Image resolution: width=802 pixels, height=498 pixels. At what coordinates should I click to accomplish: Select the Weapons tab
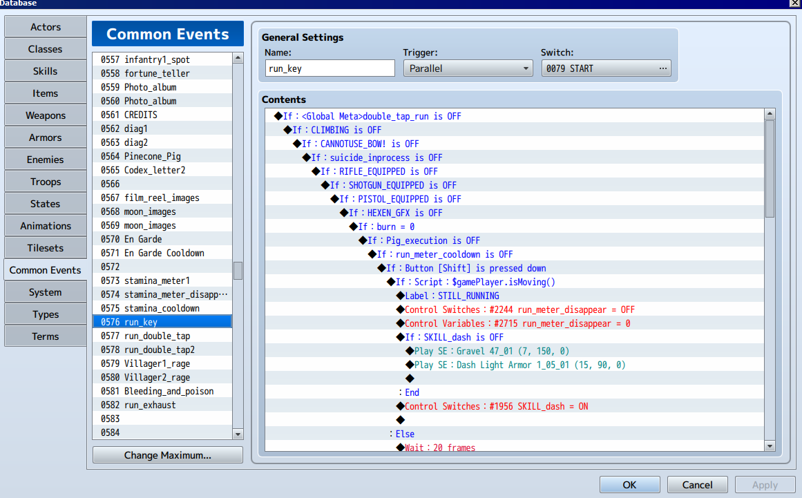[x=46, y=115]
